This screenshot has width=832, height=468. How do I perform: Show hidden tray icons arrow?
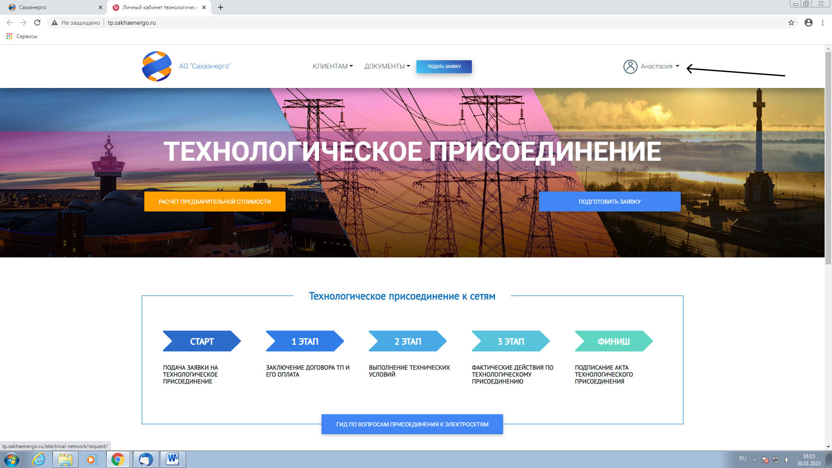(754, 460)
